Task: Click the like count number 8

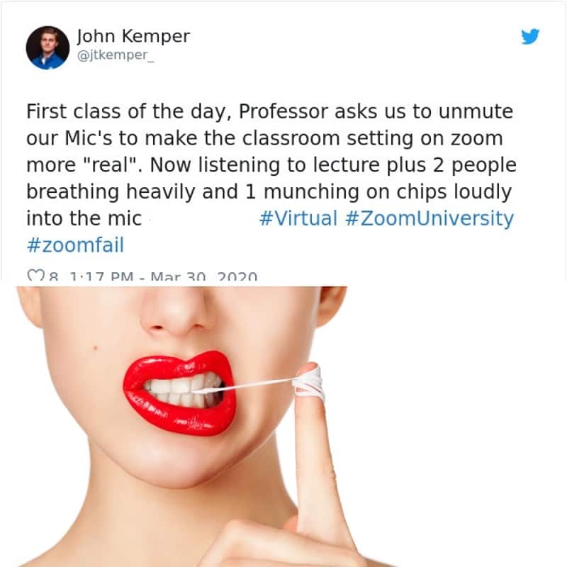Action: coord(54,277)
